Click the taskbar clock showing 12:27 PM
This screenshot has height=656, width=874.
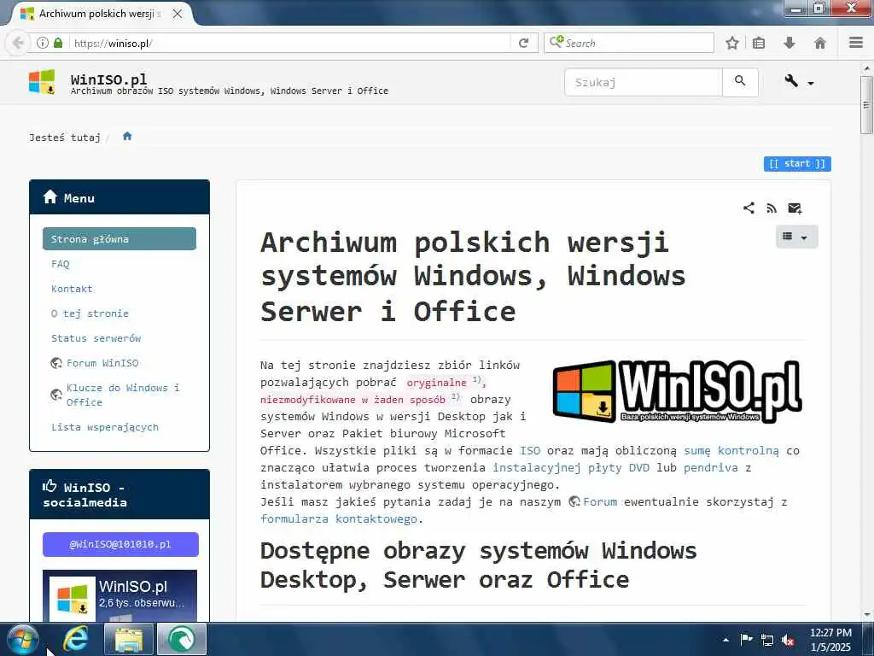pyautogui.click(x=830, y=640)
